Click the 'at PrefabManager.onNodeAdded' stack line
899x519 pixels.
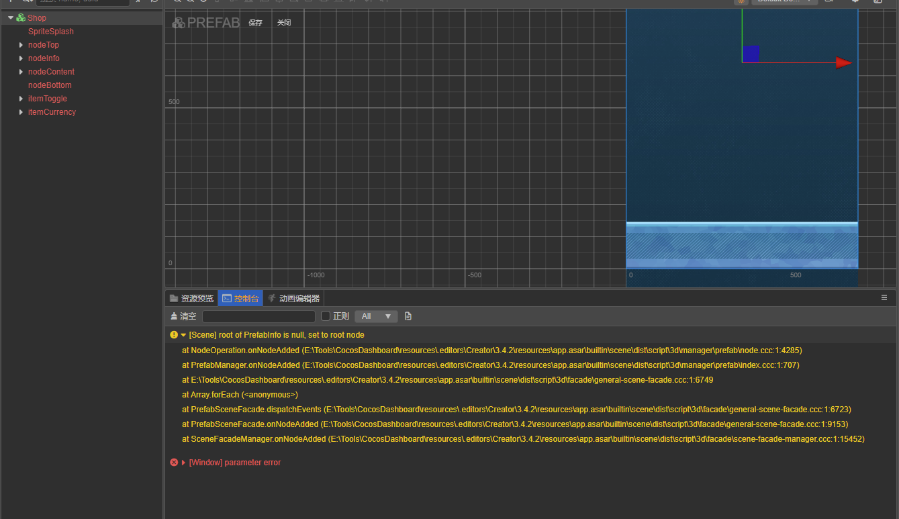[x=491, y=365]
